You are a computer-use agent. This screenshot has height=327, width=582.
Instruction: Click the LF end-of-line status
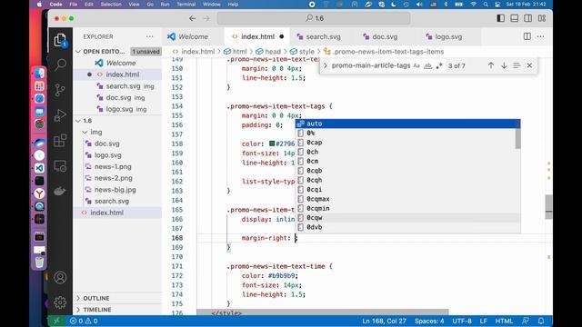(483, 321)
